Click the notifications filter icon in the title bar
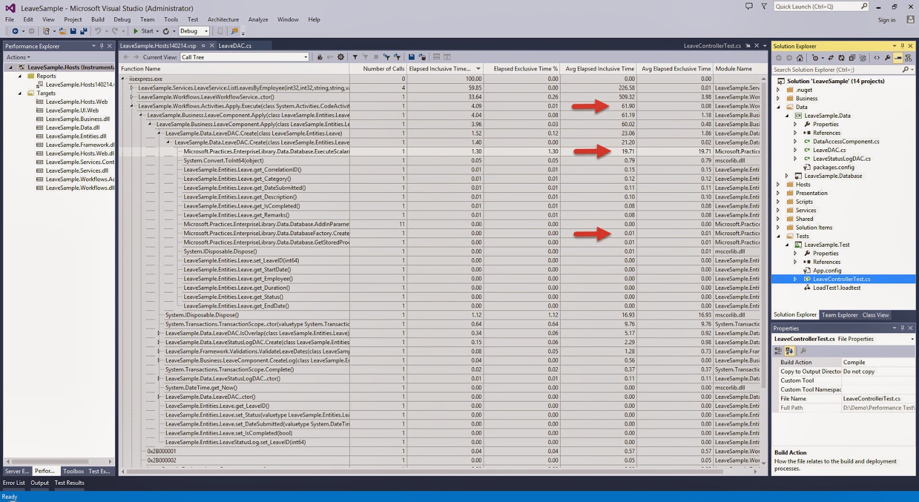 764,6
